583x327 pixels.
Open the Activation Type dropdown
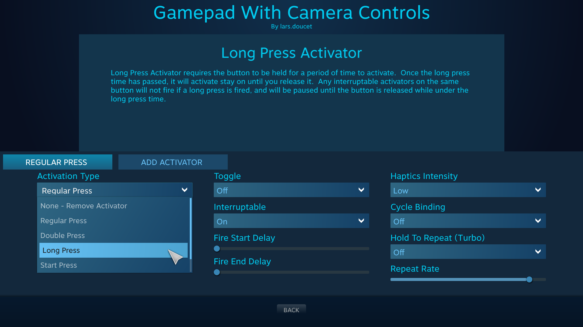(114, 190)
